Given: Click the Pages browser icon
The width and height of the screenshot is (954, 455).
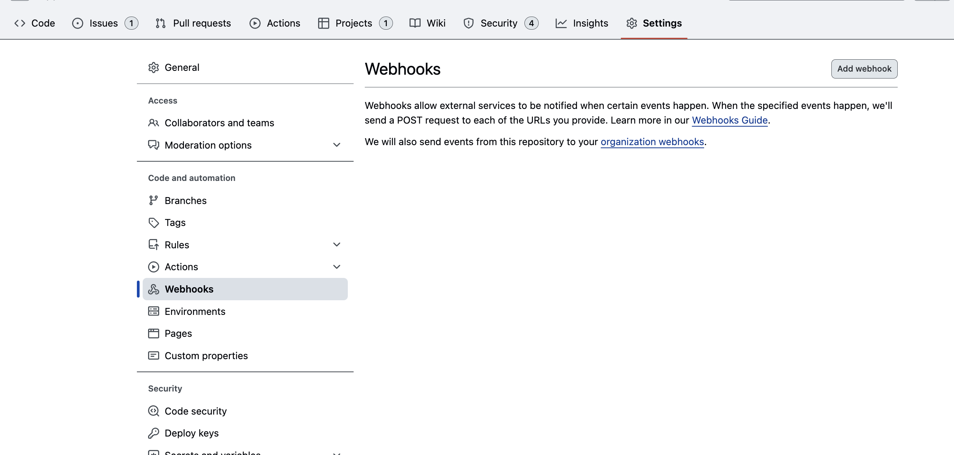Looking at the screenshot, I should point(153,333).
